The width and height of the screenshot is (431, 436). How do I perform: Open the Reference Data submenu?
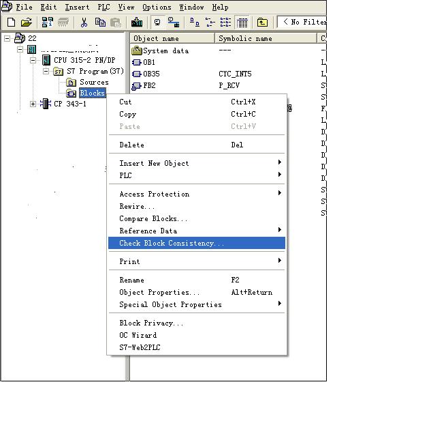[x=197, y=231]
